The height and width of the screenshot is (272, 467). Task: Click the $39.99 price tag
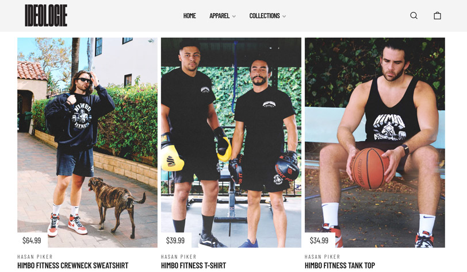(x=175, y=240)
